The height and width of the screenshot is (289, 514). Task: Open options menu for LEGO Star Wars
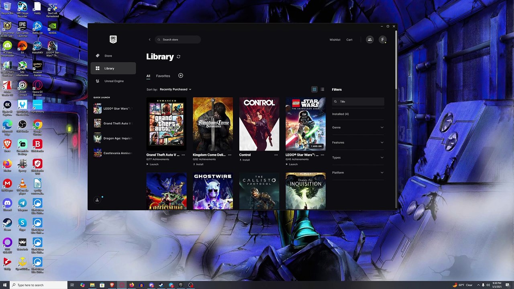pyautogui.click(x=322, y=155)
